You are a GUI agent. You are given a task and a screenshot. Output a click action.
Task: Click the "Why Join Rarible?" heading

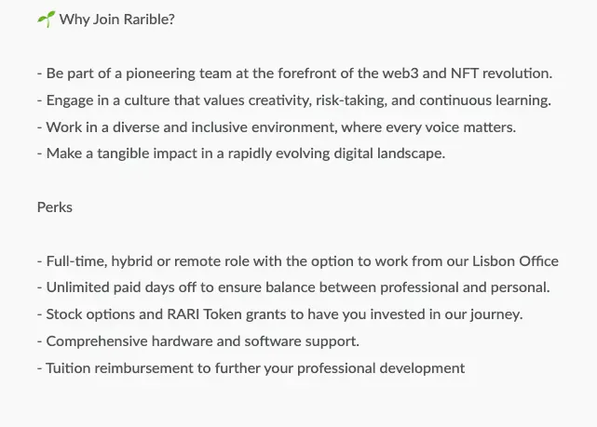116,20
